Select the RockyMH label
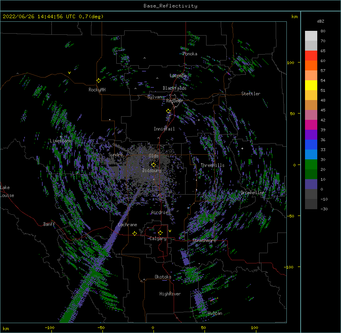The height and width of the screenshot is (333, 341). pyautogui.click(x=97, y=90)
